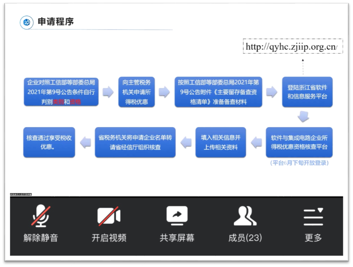
Task: Click the 核查通过享受税收优惠 box
Action: coord(49,142)
